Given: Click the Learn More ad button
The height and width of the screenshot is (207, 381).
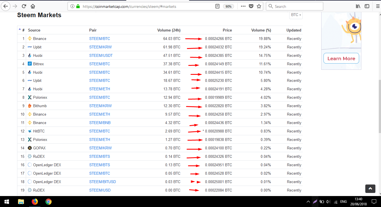Looking at the screenshot, I should pyautogui.click(x=341, y=58).
